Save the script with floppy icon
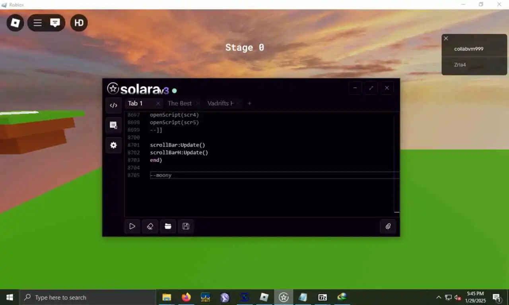 coord(186,226)
